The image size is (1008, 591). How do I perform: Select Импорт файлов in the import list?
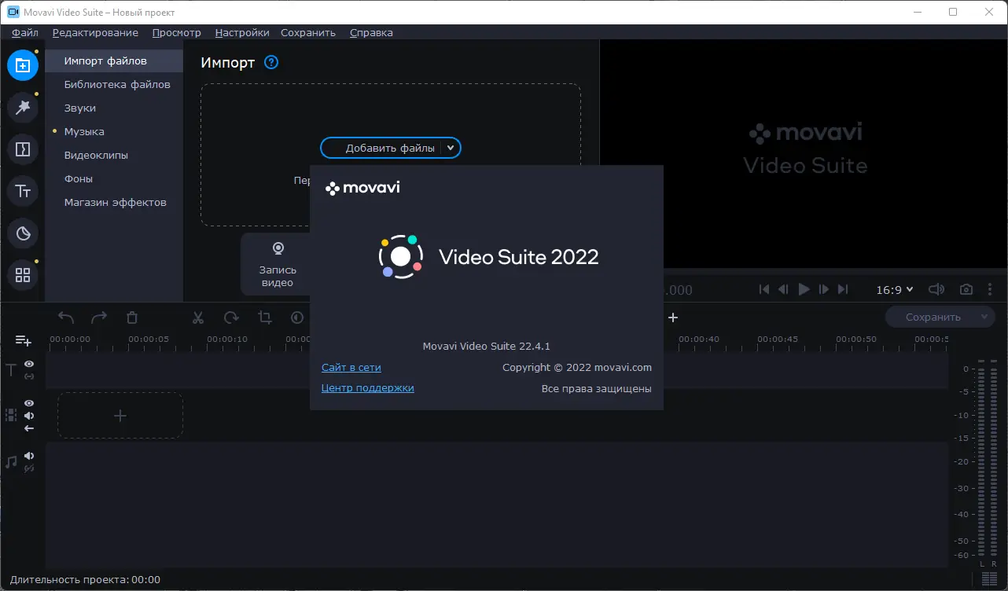pos(114,61)
